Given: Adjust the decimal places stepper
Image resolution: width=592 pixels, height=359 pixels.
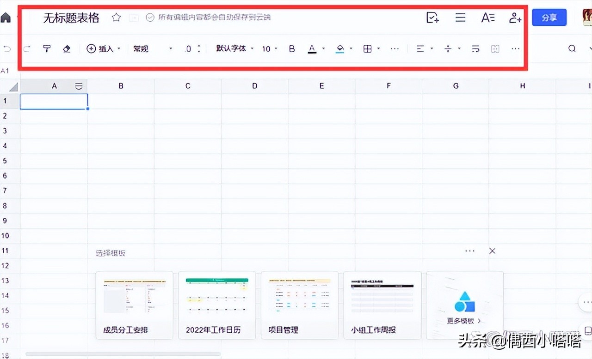Looking at the screenshot, I should 199,48.
